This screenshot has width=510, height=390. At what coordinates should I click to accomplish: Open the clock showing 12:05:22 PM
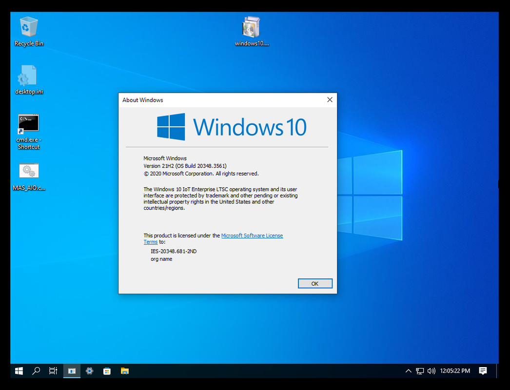[x=455, y=371]
